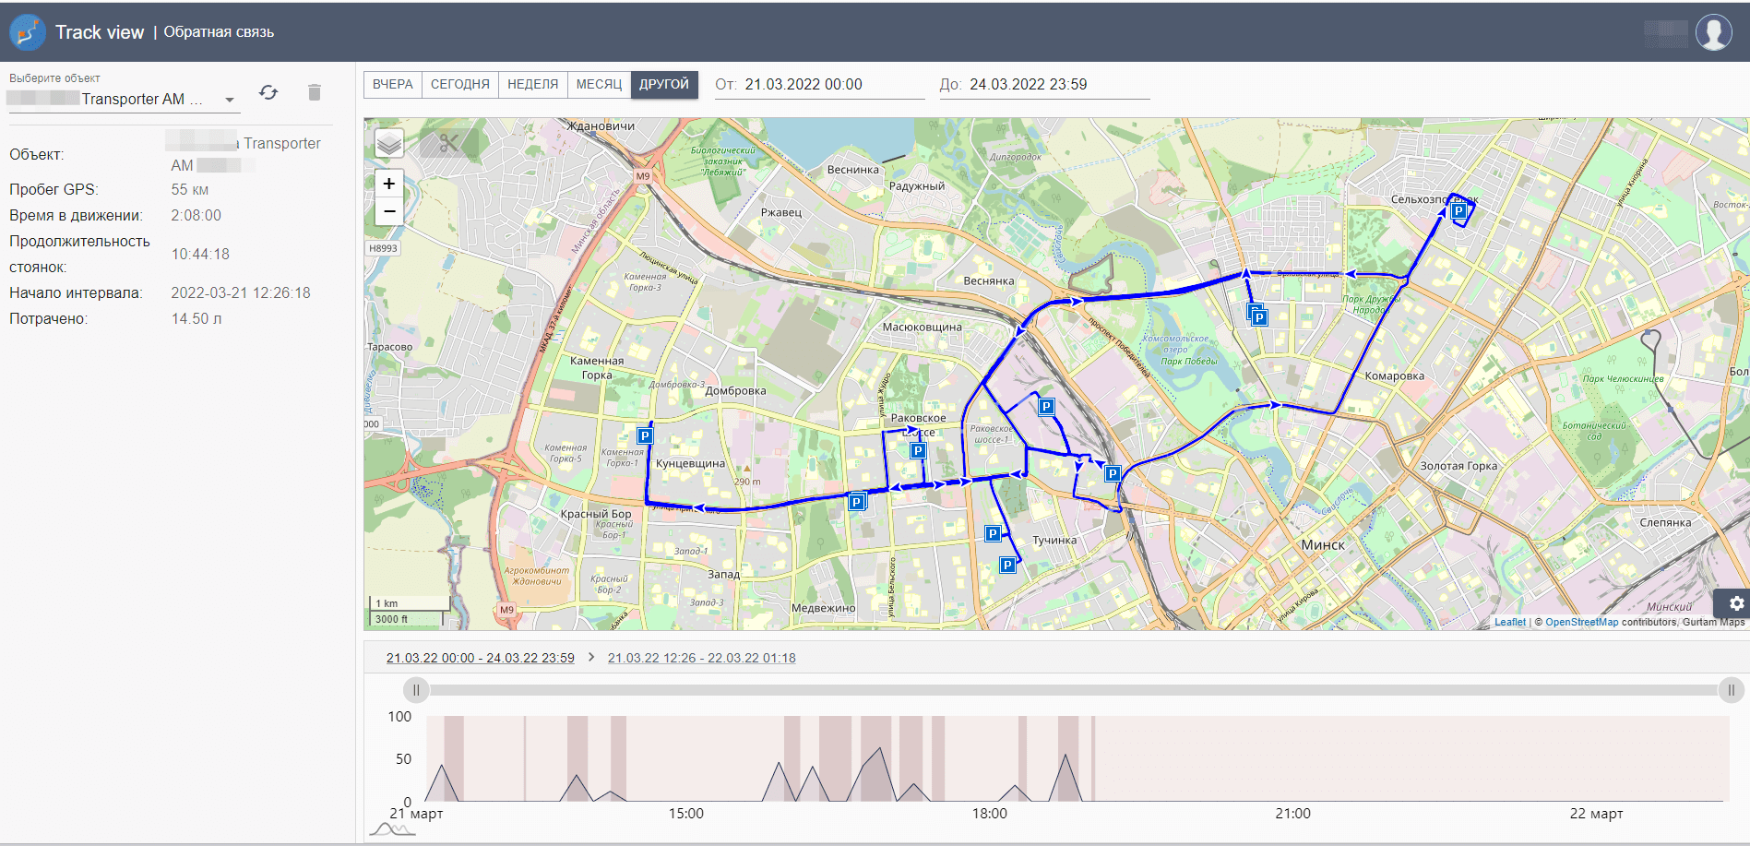Open the Обратная связь feedback link
This screenshot has height=846, width=1750.
[x=219, y=32]
